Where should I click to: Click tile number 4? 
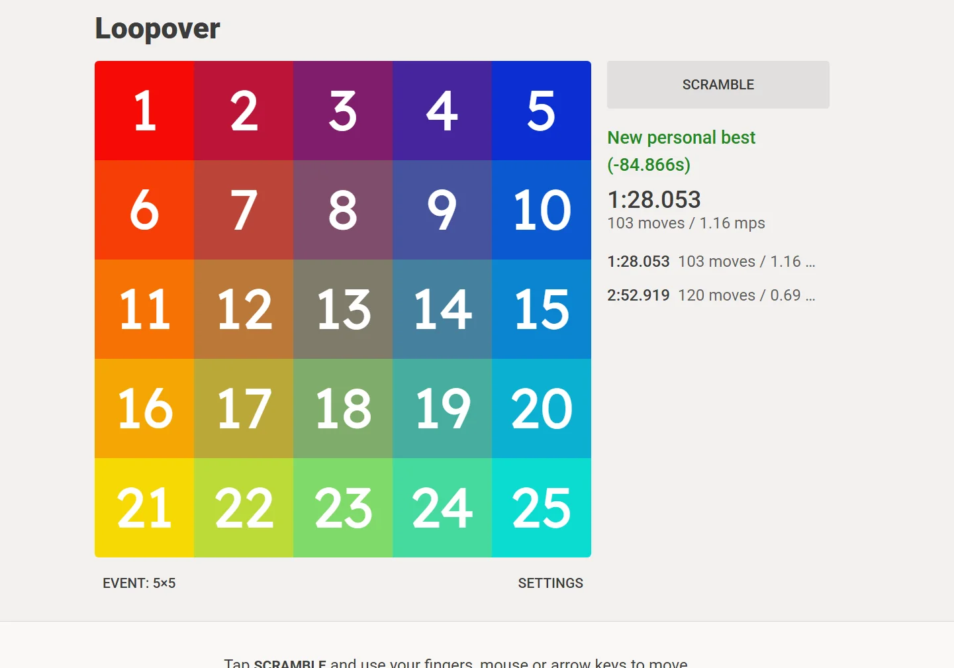click(442, 111)
